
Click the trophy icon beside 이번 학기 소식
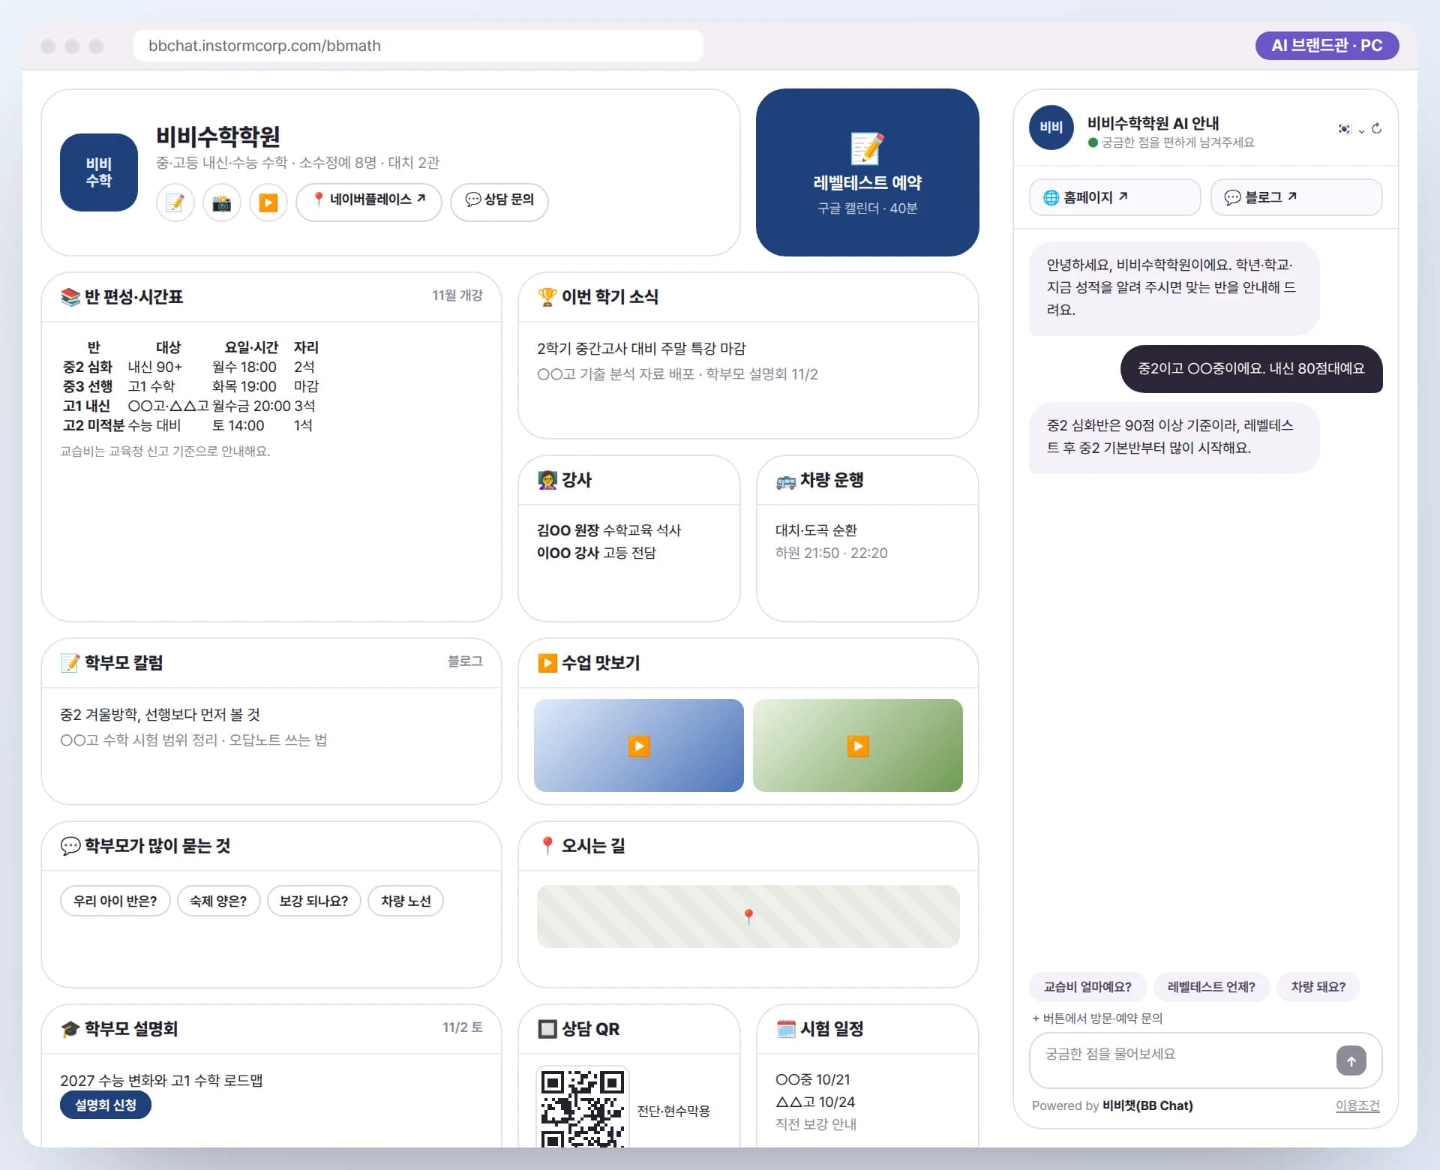pyautogui.click(x=547, y=297)
